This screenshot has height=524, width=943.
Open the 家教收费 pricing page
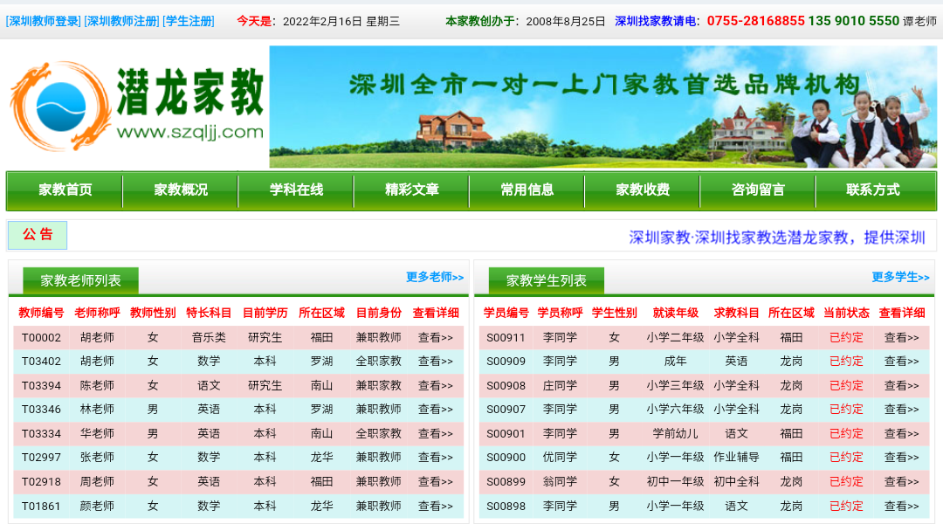tap(643, 190)
